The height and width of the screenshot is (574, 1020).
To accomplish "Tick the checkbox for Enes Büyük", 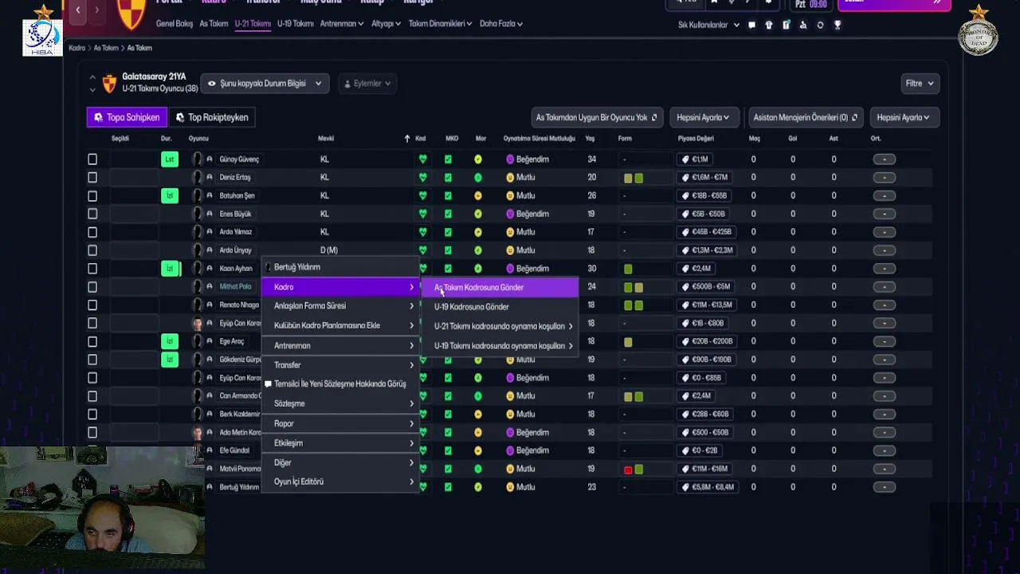I will point(92,214).
